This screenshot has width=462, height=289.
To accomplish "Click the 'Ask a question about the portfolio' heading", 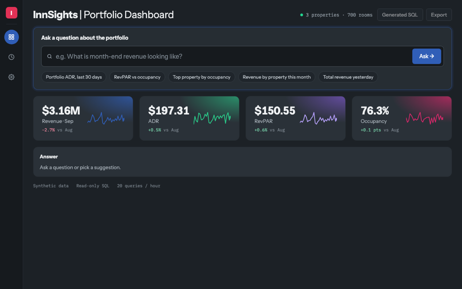I will [x=85, y=38].
